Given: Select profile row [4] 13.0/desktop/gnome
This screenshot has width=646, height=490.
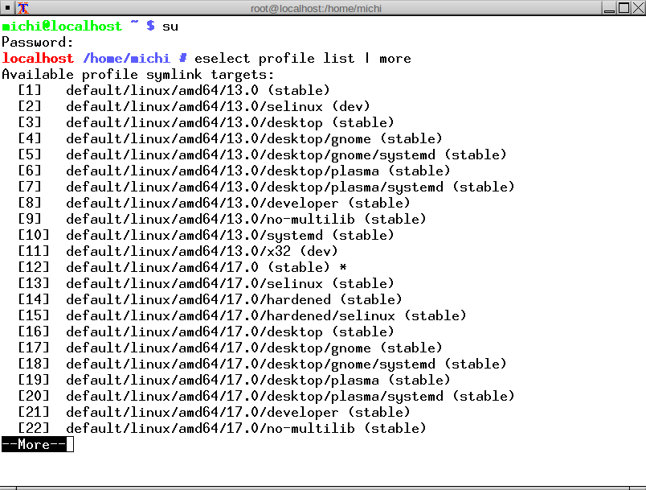Looking at the screenshot, I should (231, 139).
